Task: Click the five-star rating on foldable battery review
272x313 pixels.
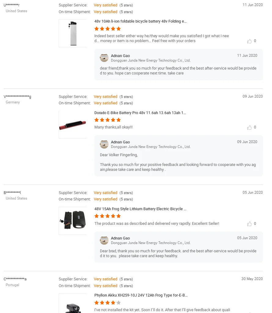Action: (108, 29)
